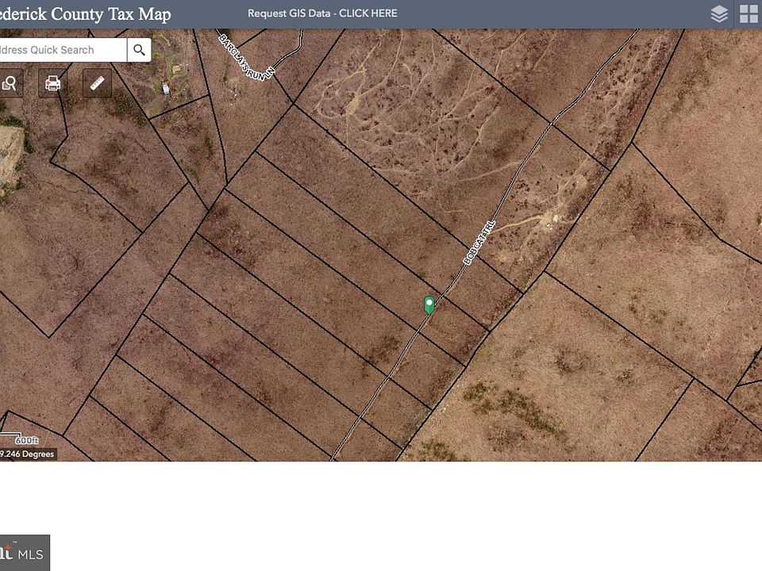Open the layer list stack icon
Viewport: 762px width, 571px height.
click(x=719, y=14)
